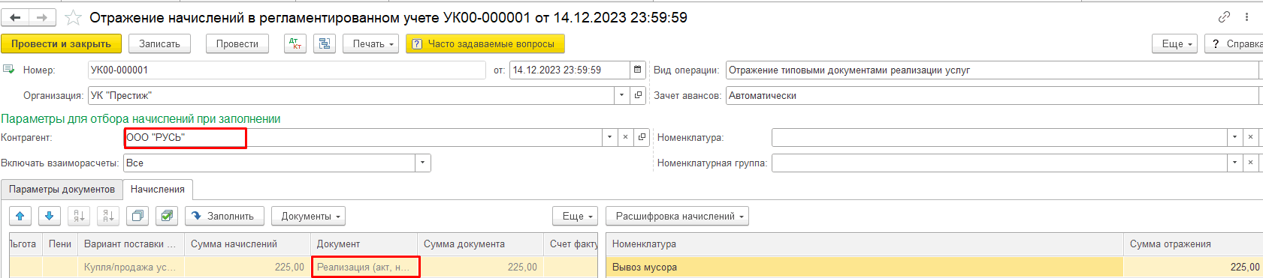Click the Вариант поставки column header

[x=131, y=244]
